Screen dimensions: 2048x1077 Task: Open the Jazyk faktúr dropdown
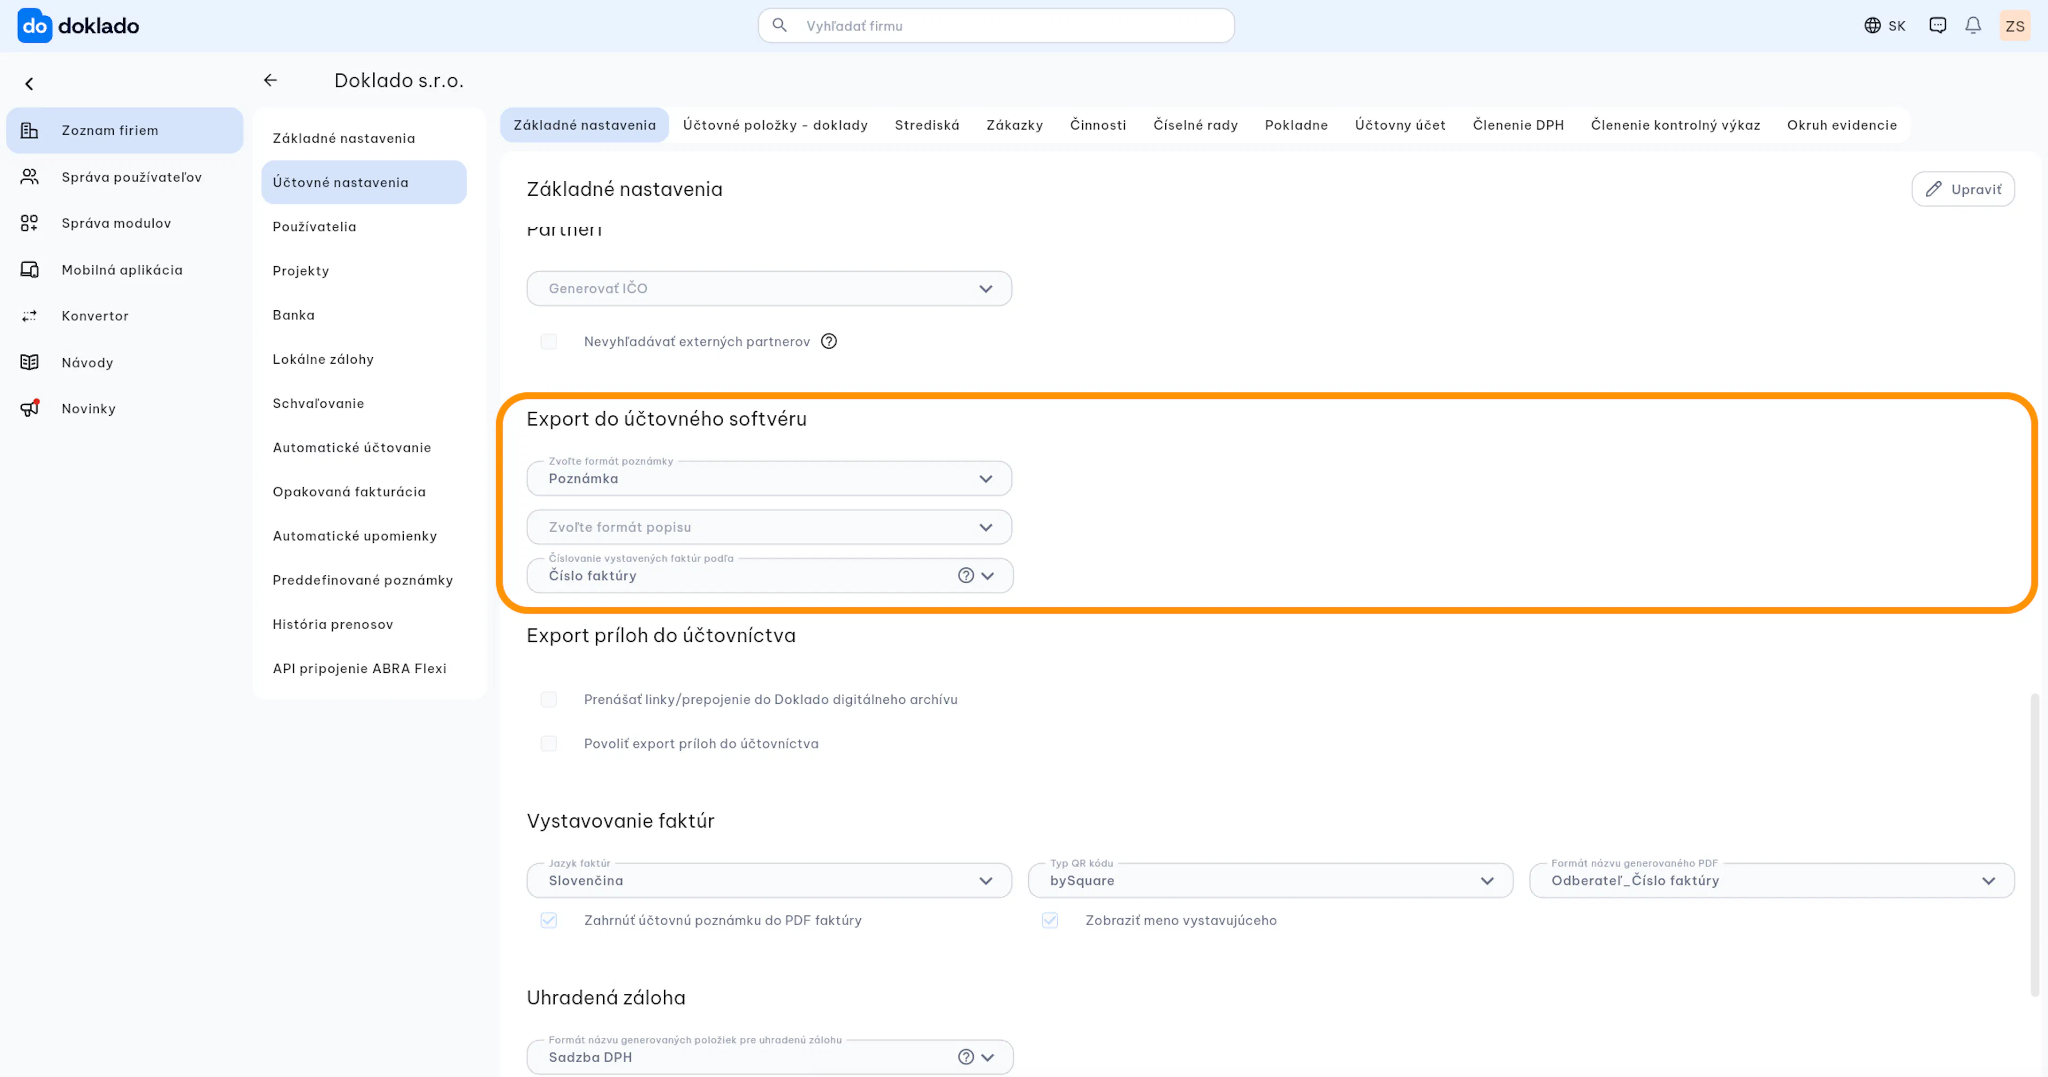coord(769,881)
